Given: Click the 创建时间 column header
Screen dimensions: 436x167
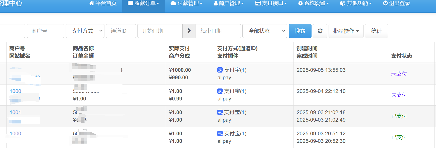Looking at the screenshot, I should (307, 48).
